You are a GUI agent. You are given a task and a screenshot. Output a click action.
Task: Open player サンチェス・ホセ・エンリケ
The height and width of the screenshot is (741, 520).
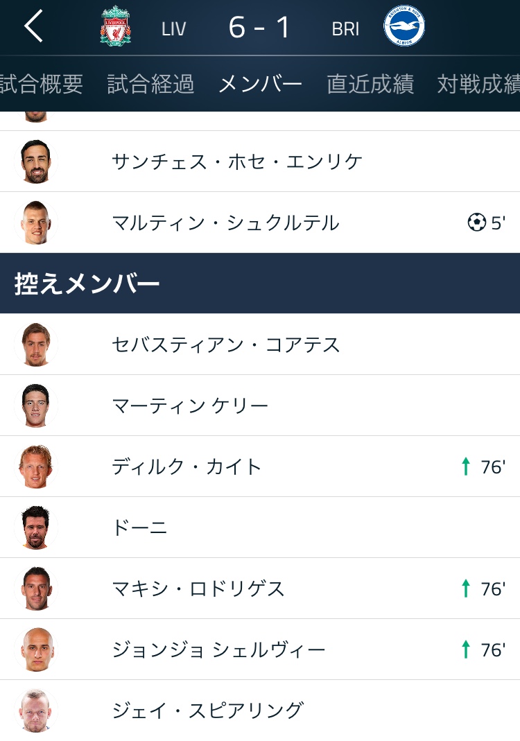tap(236, 162)
